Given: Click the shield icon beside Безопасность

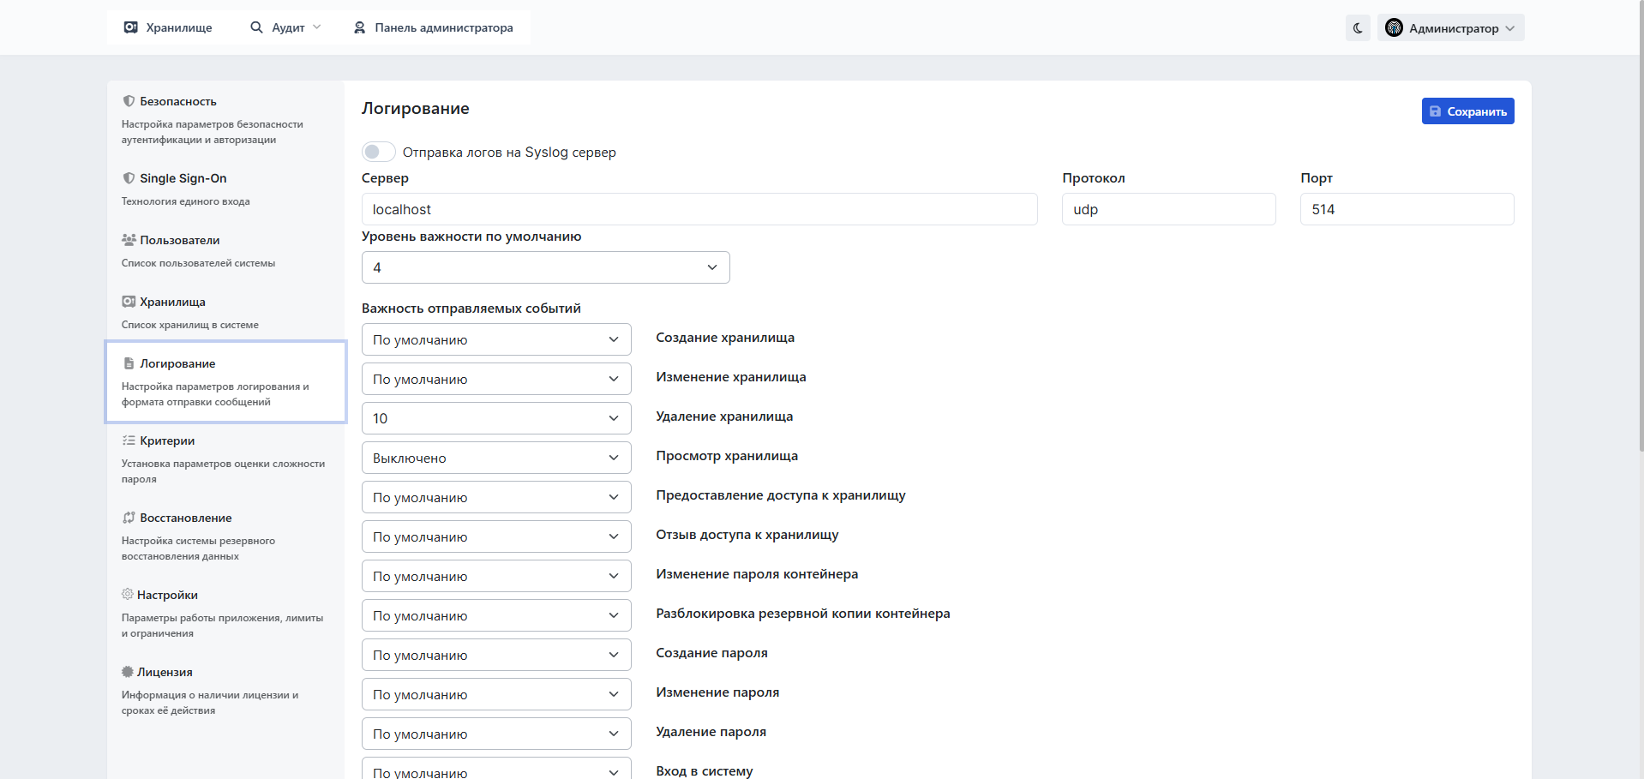Looking at the screenshot, I should [129, 101].
